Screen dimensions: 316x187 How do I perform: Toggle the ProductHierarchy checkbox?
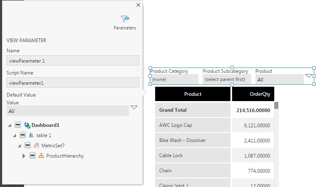[32, 155]
